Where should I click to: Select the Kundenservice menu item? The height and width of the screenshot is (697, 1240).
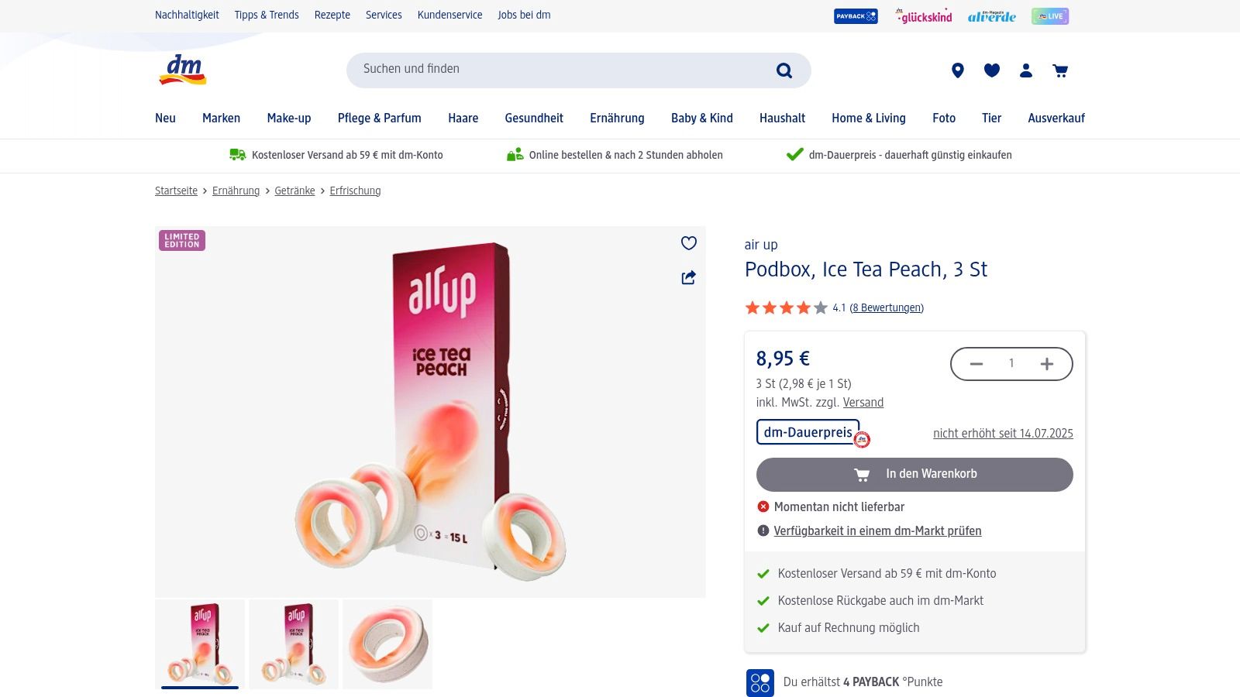pos(449,15)
